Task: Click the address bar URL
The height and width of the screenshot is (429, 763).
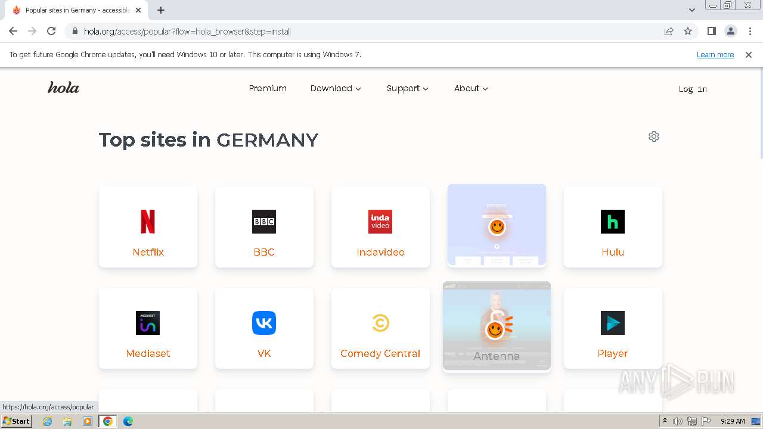Action: pyautogui.click(x=187, y=31)
